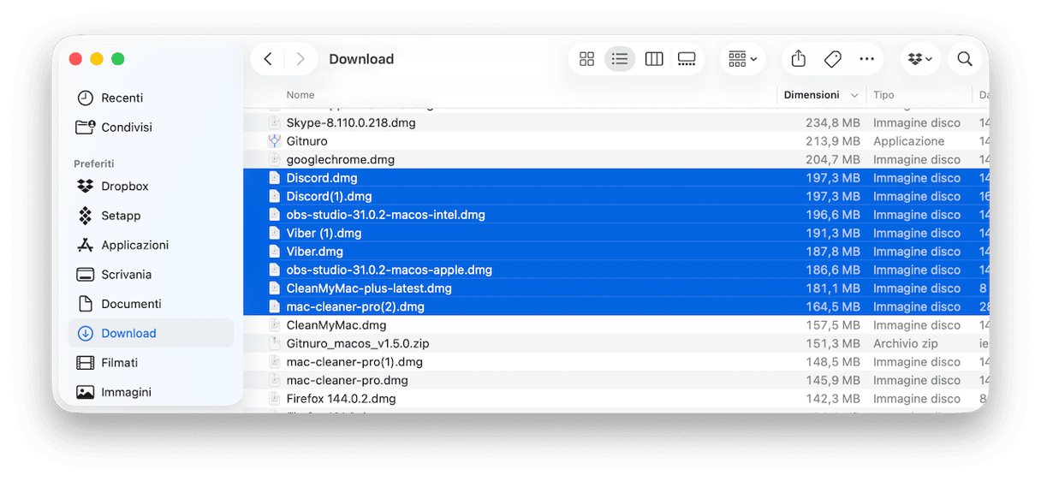Viewport: 1041px width, 481px height.
Task: Select obs-studio-31.0.2-macos-intel.dmg file
Action: (x=616, y=215)
